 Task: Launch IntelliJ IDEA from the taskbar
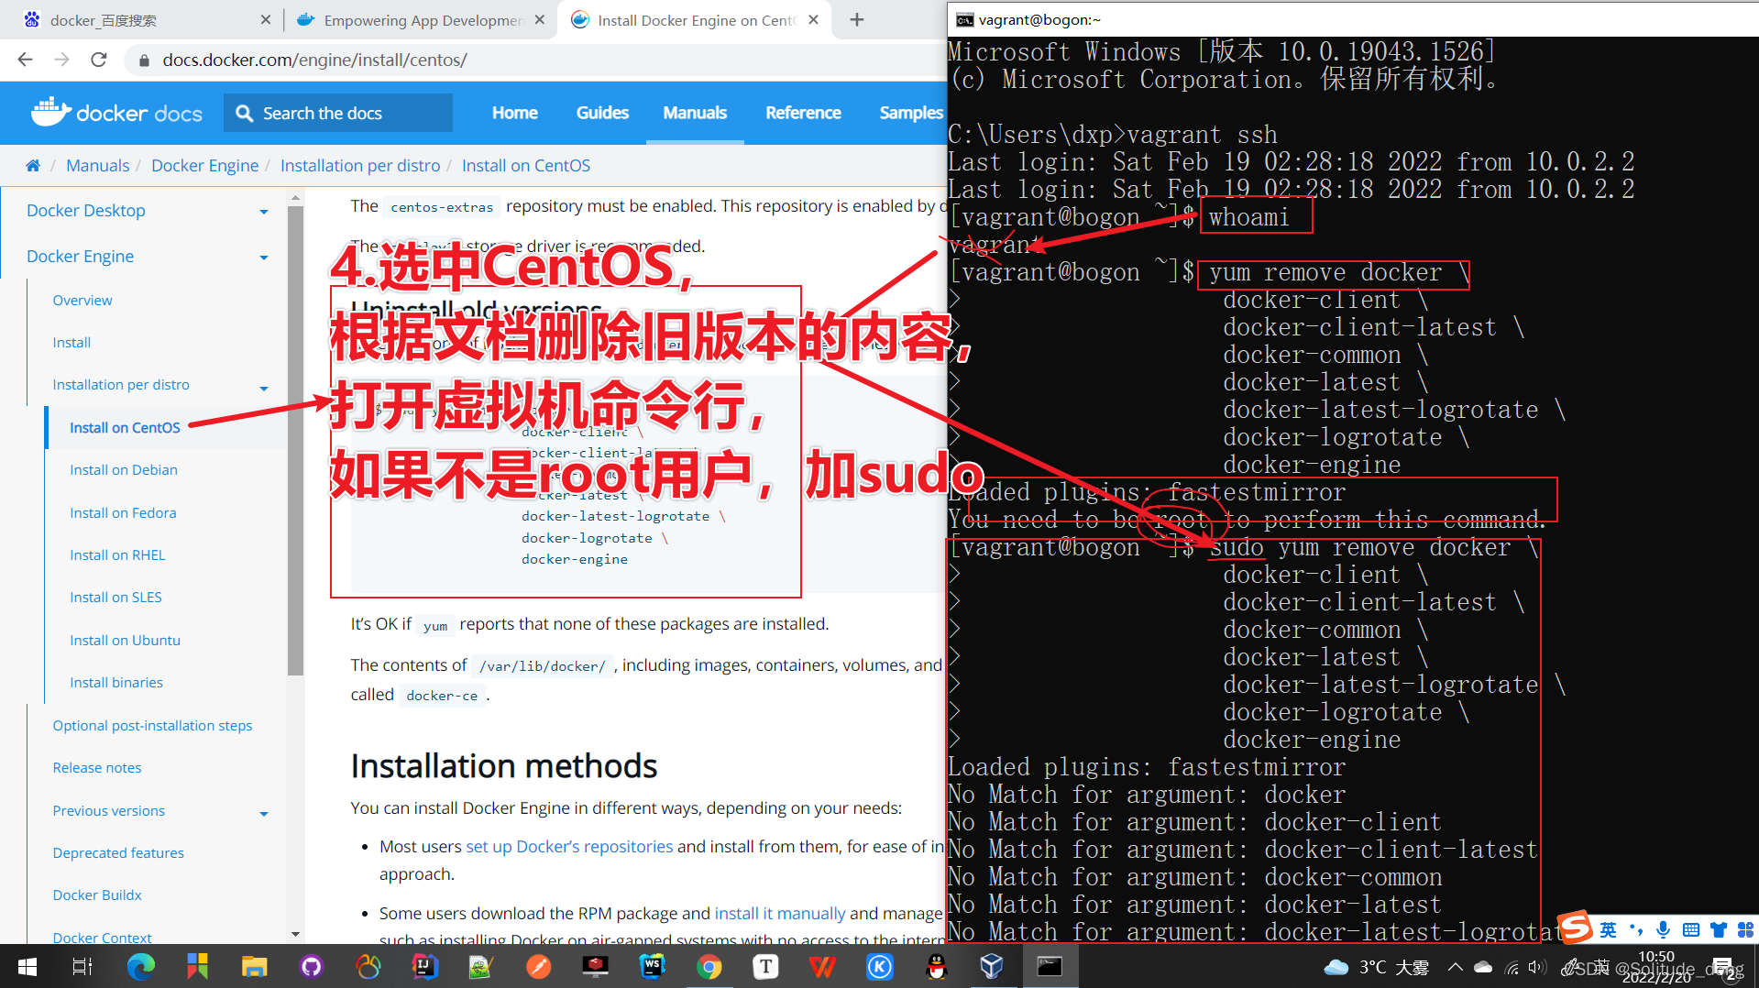[x=425, y=966]
